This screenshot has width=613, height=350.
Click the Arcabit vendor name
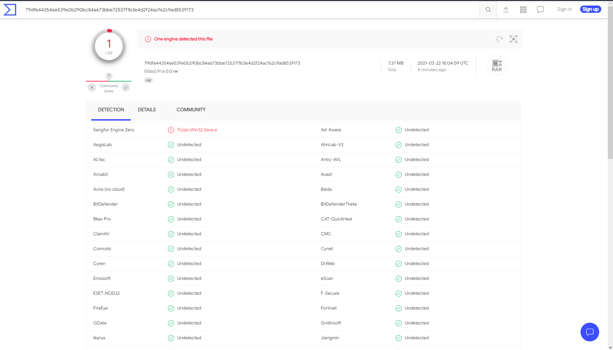pyautogui.click(x=100, y=174)
